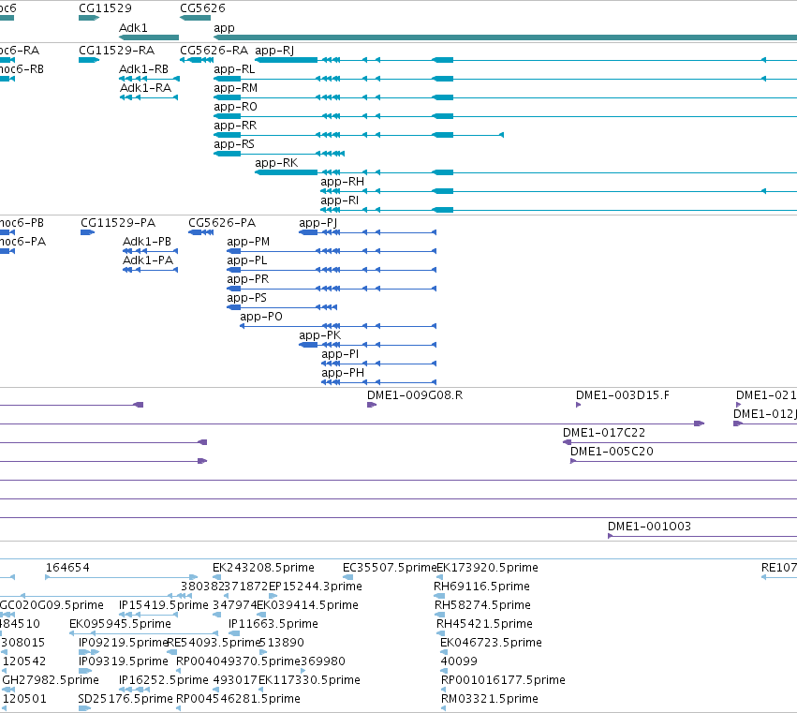Select protein app-PI
Viewport: 797px width, 713px height.
[x=340, y=355]
